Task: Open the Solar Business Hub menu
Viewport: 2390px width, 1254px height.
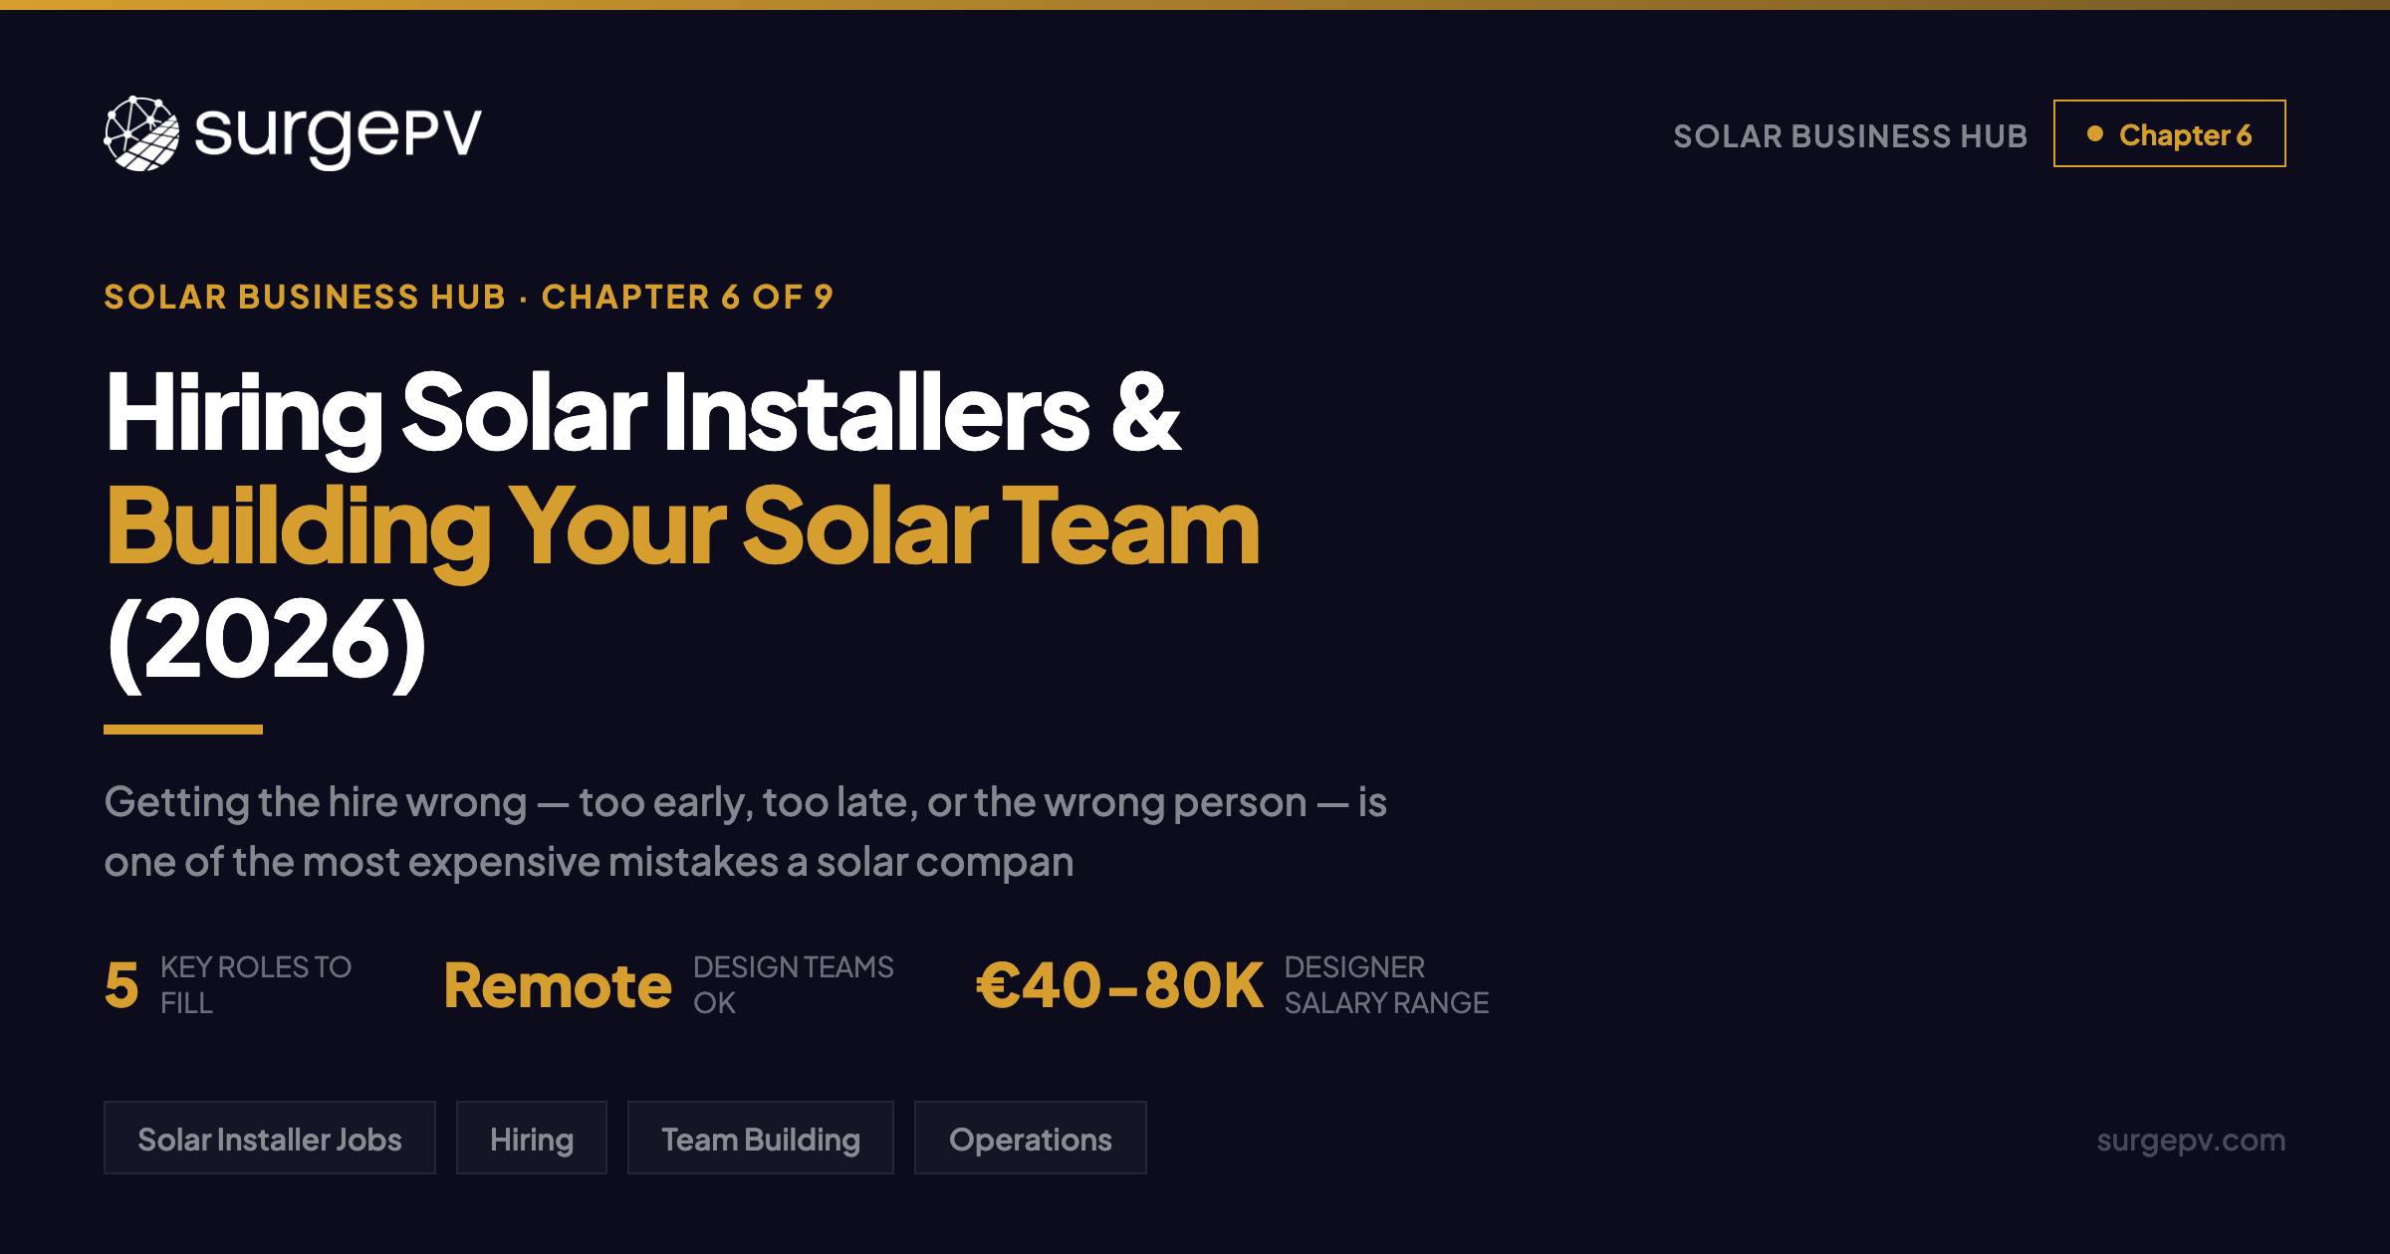Action: [x=1849, y=135]
